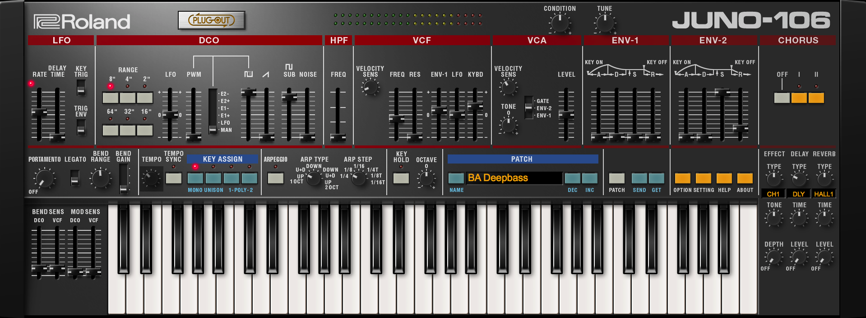866x318 pixels.
Task: Click the DCO SUB oscillator slider
Action: 289,97
